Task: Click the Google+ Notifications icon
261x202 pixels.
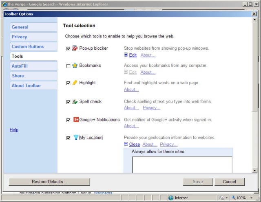Action: pos(76,120)
